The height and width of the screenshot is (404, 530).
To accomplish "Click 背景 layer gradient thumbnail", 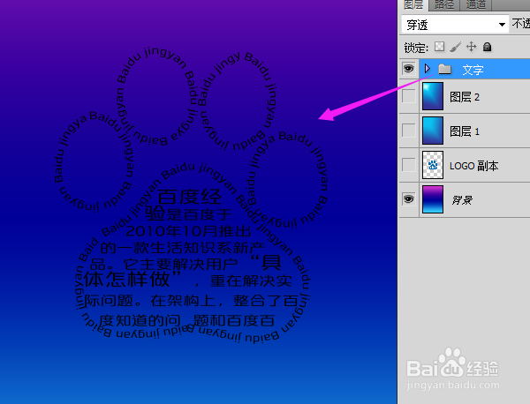I will pos(433,199).
